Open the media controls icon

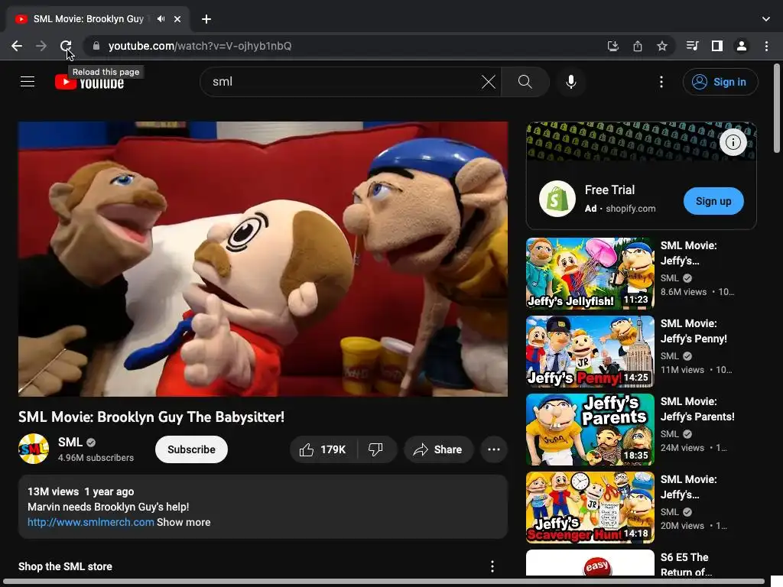tap(692, 46)
